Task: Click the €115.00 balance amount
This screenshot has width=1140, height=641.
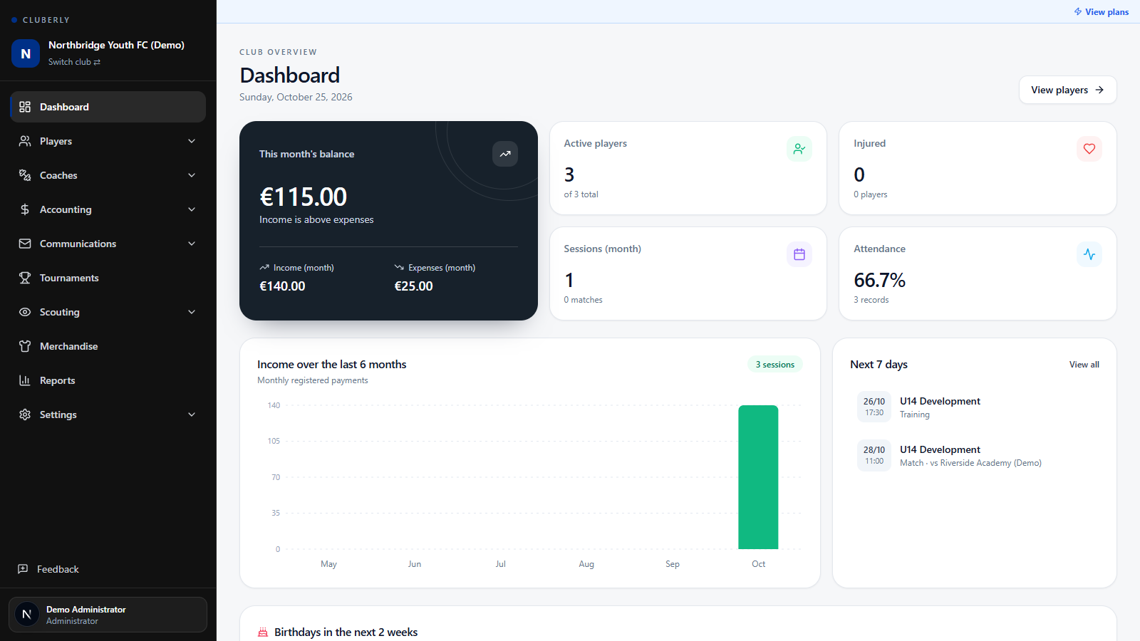Action: (304, 197)
